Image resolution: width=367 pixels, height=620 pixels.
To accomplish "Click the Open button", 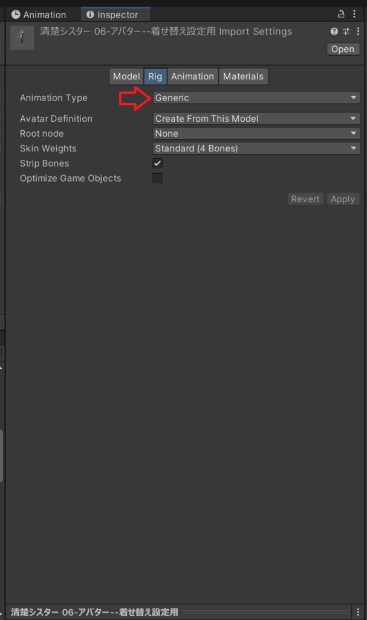I will coord(343,49).
